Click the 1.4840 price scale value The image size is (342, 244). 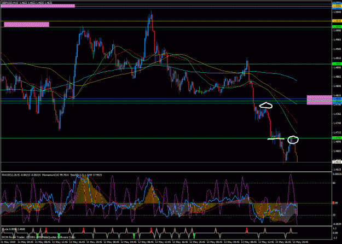point(337,86)
